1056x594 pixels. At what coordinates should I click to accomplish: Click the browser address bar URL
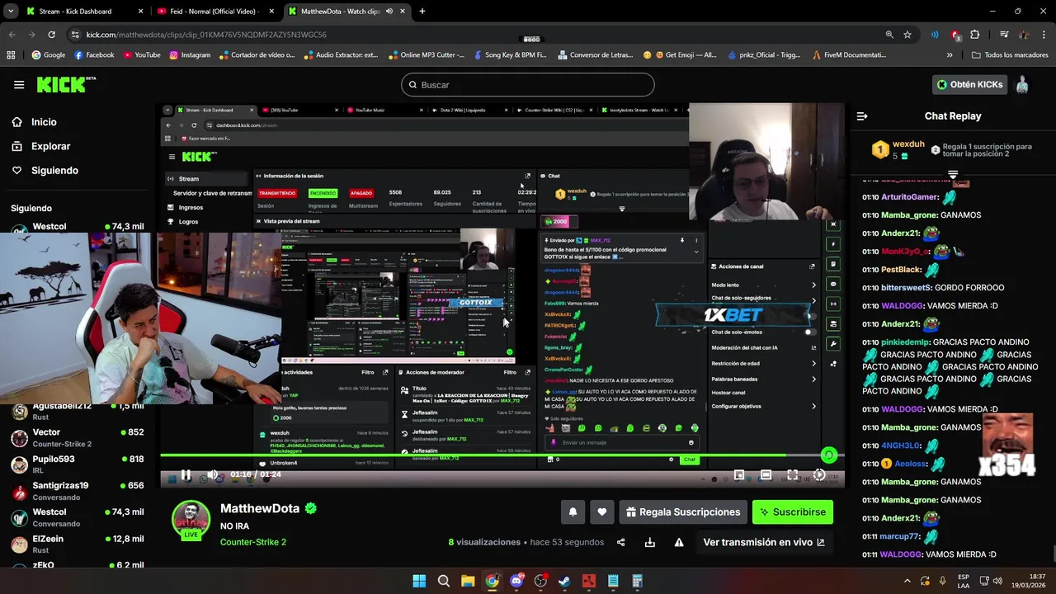click(206, 35)
